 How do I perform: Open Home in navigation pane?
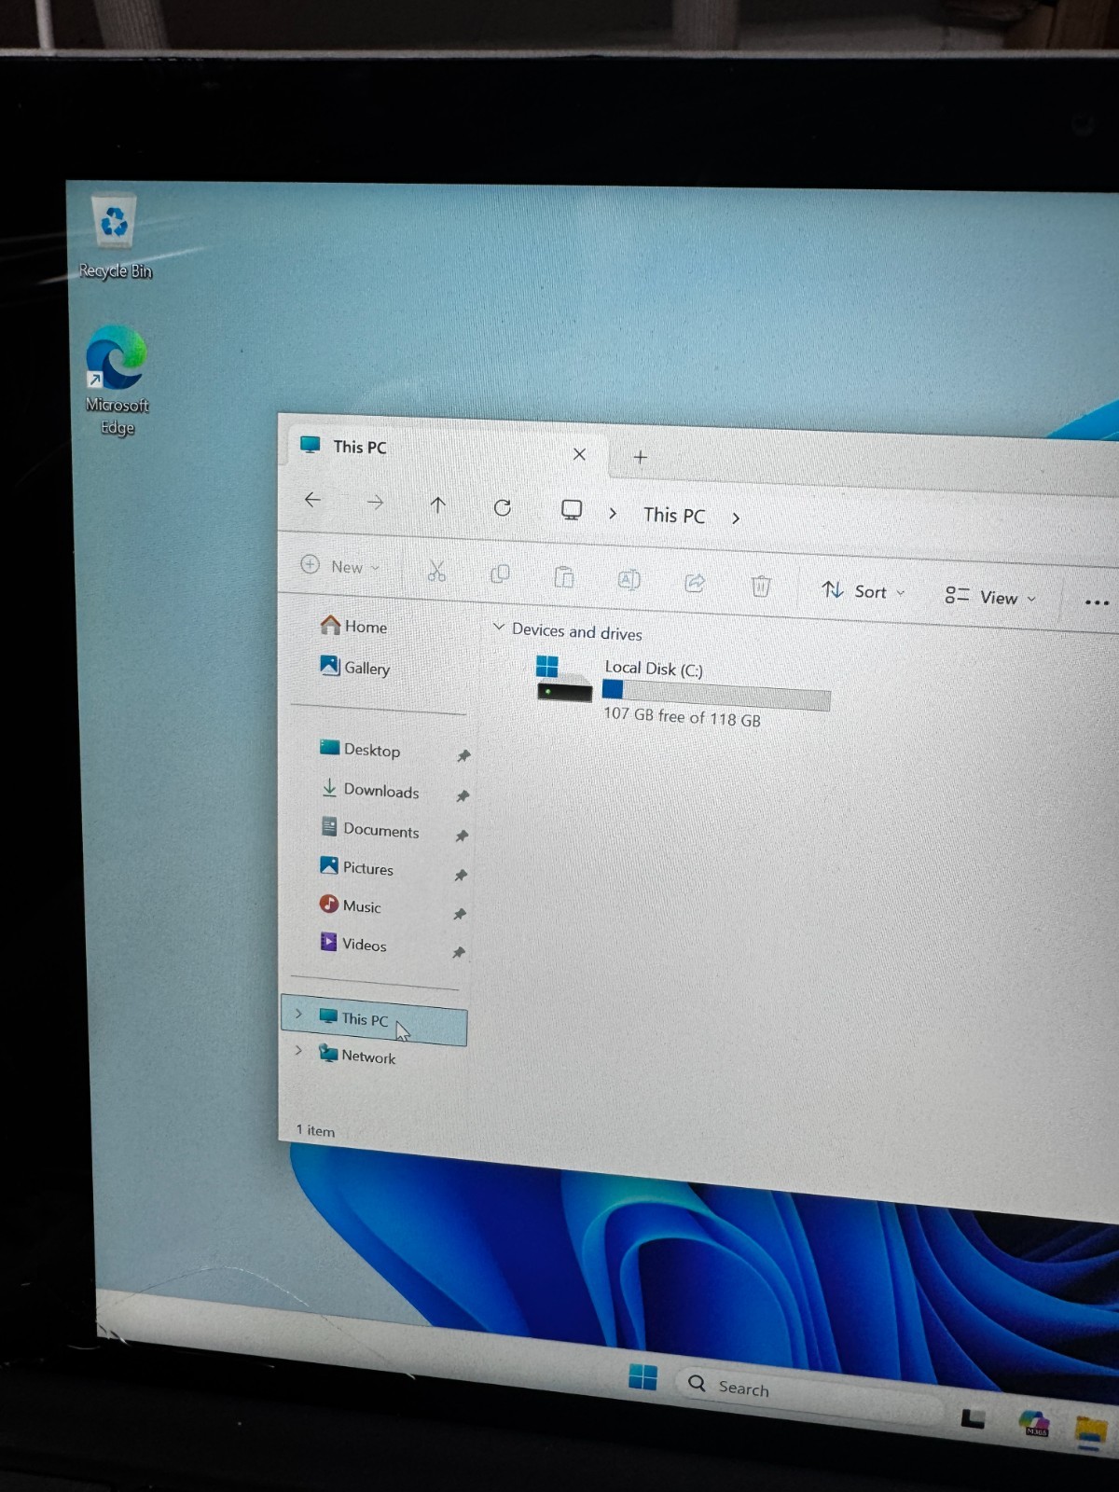pos(353,626)
